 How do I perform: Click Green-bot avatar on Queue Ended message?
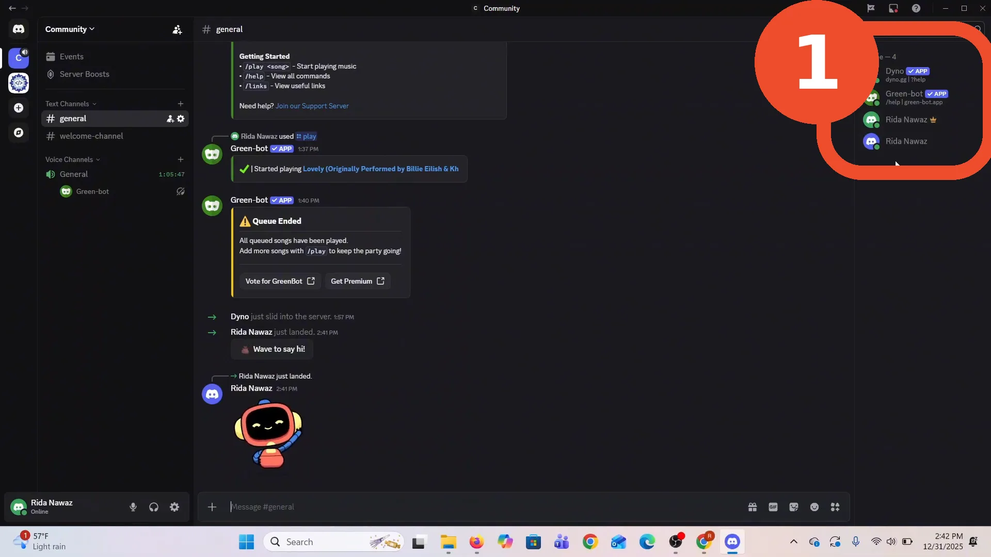(x=212, y=206)
